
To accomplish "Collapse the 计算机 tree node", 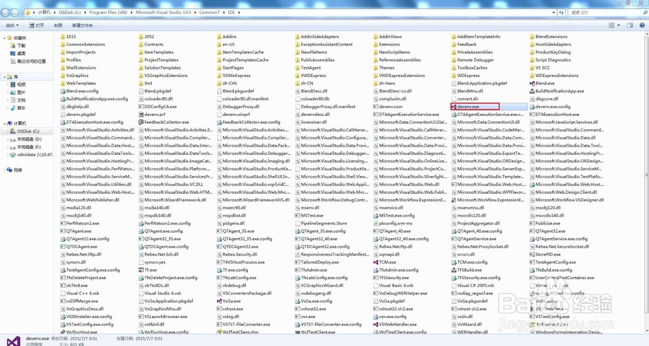I will [x=5, y=123].
